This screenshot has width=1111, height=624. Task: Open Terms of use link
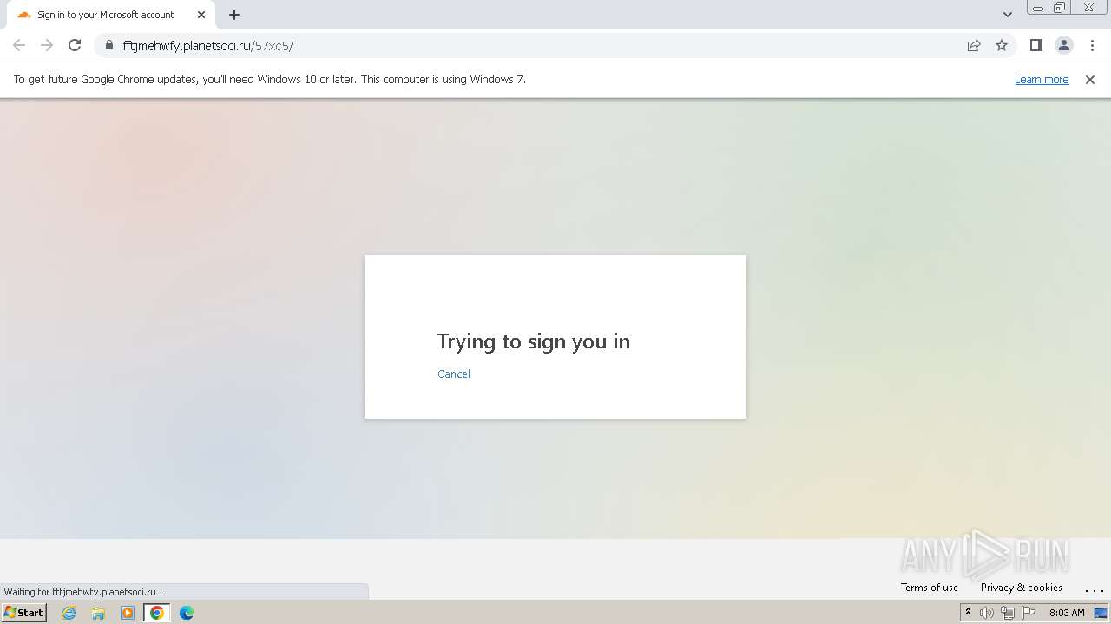(930, 587)
